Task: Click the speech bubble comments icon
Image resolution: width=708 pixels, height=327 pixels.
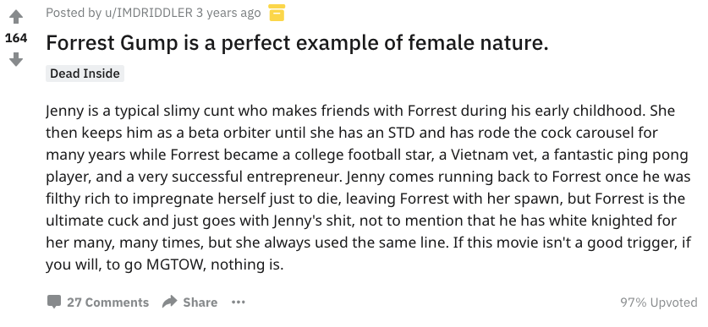Action: click(x=54, y=302)
